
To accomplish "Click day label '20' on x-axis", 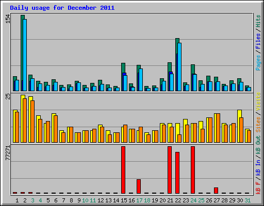I will tap(162, 200).
